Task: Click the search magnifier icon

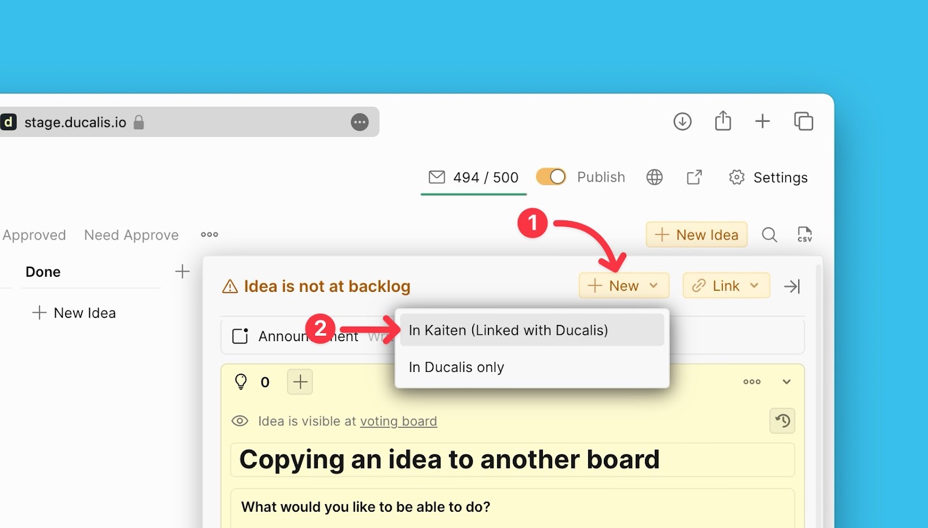Action: 769,235
